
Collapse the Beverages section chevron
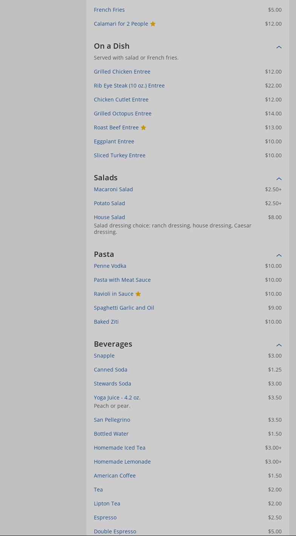coord(279,345)
